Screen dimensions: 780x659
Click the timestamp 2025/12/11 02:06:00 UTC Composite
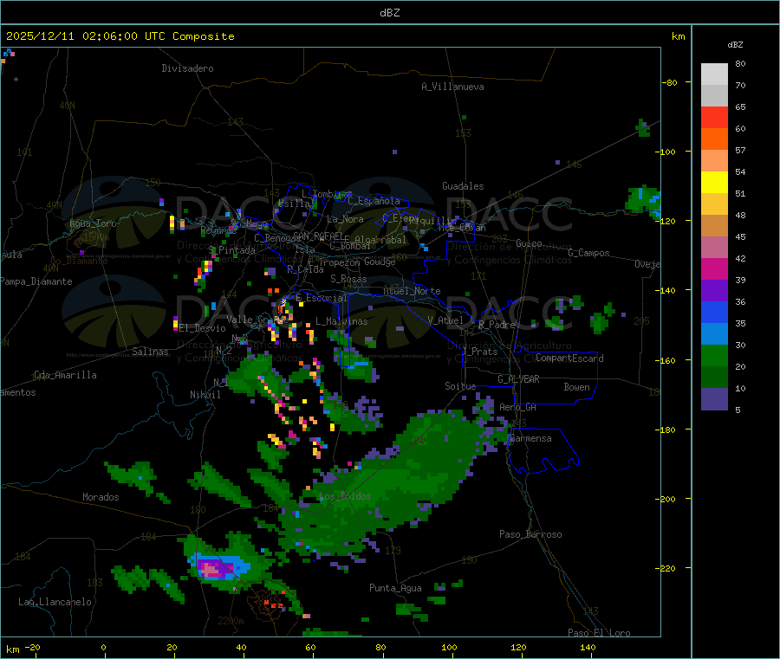(x=120, y=36)
